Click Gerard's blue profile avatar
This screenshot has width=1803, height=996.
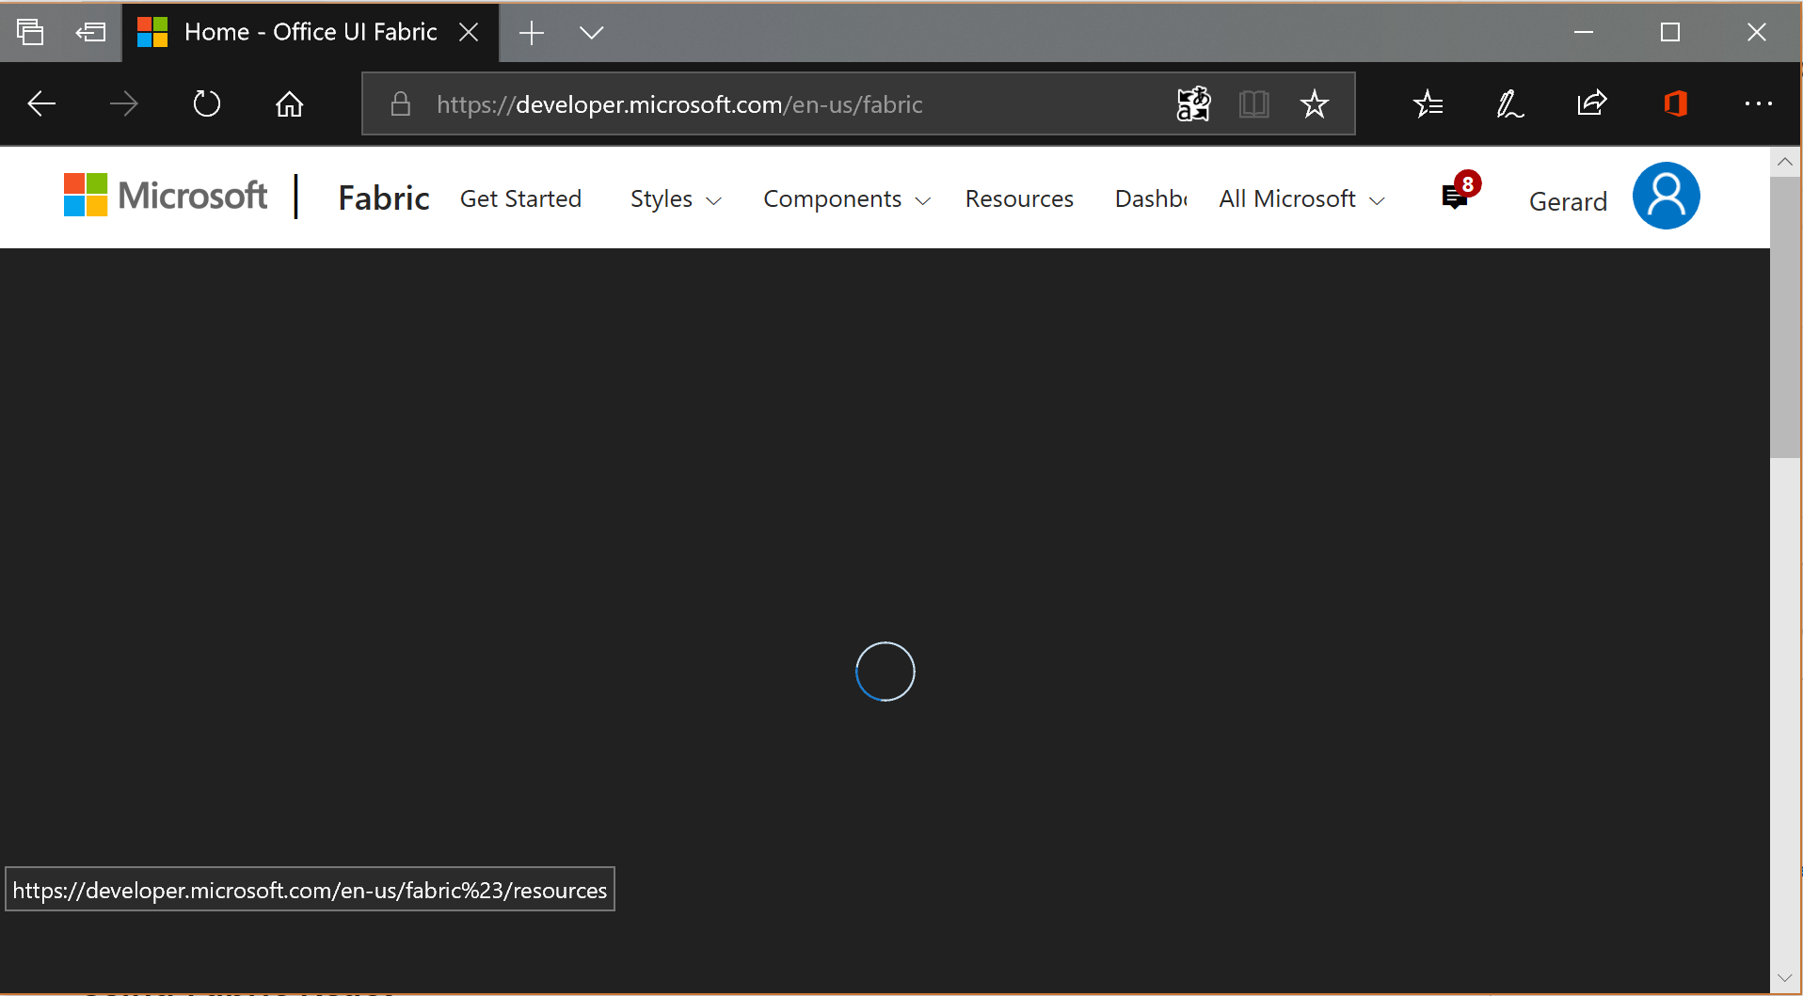point(1666,196)
